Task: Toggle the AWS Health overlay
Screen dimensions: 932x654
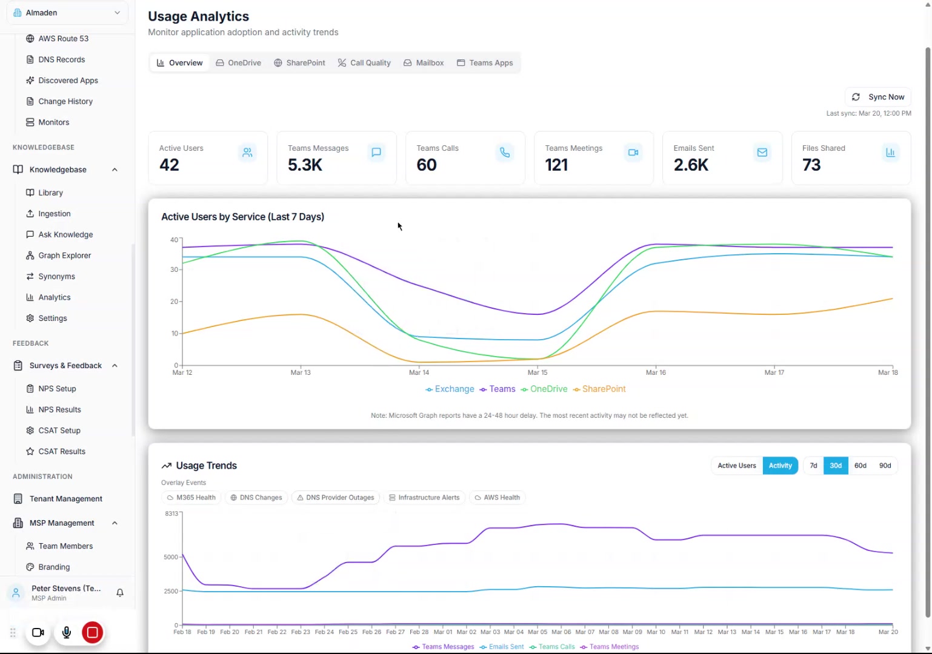Action: click(497, 498)
